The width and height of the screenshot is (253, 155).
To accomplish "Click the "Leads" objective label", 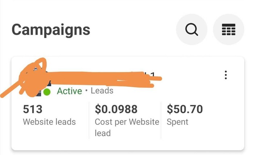I will [102, 91].
